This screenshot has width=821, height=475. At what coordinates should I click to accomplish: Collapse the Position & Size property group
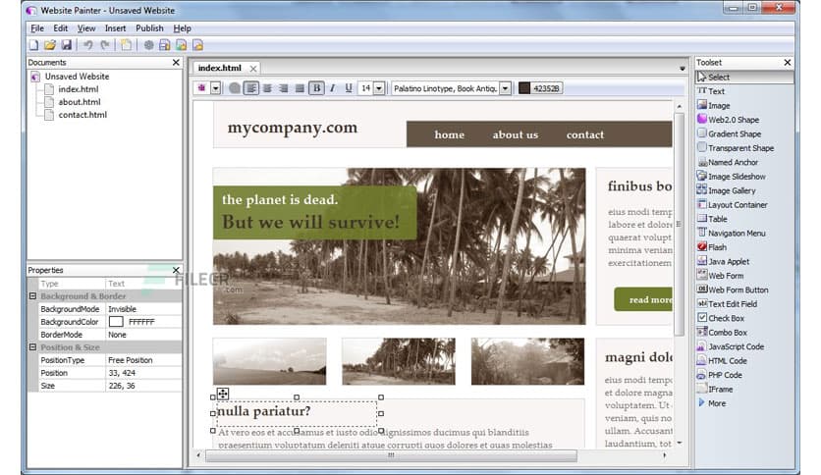point(32,347)
